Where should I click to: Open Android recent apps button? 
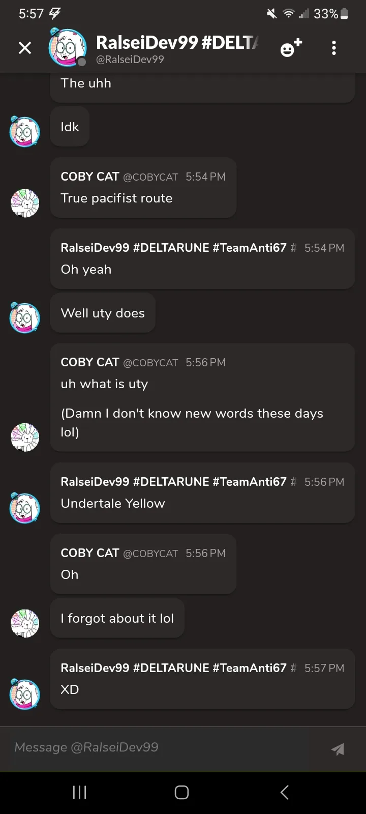tap(80, 792)
